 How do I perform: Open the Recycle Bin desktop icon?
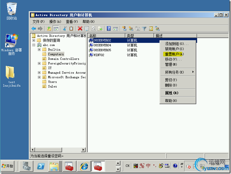coord(12,11)
